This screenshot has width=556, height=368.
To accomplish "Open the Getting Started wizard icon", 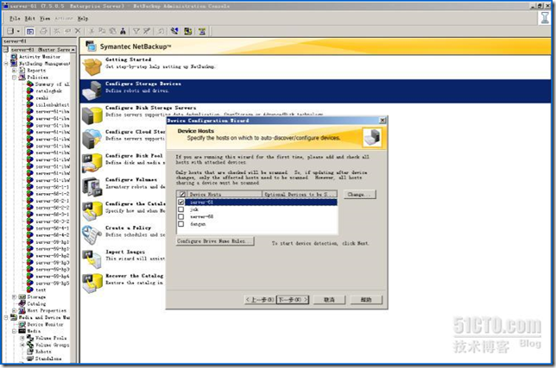I will click(x=92, y=66).
